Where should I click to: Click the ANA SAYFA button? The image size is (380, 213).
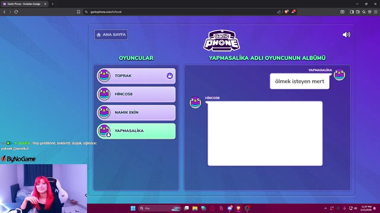pyautogui.click(x=111, y=35)
